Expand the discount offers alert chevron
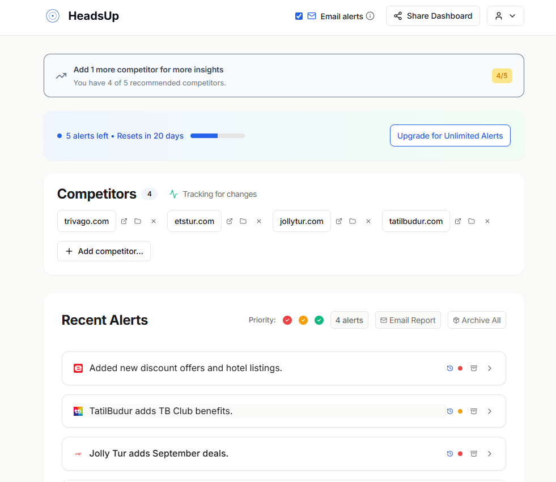Screen dimensions: 556x482 tap(490, 368)
